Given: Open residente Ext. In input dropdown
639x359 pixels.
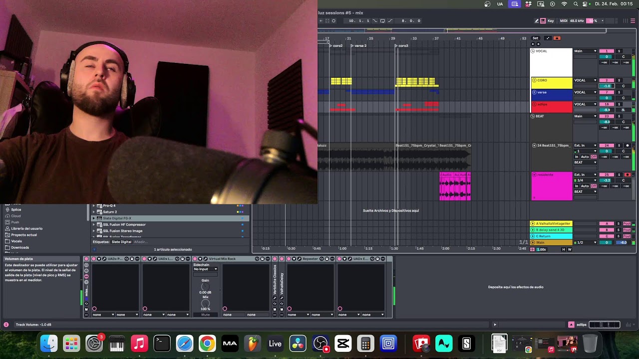Looking at the screenshot, I should point(585,175).
